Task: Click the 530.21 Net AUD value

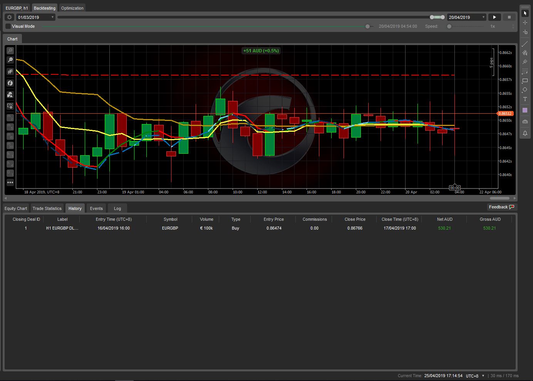Action: click(x=444, y=228)
